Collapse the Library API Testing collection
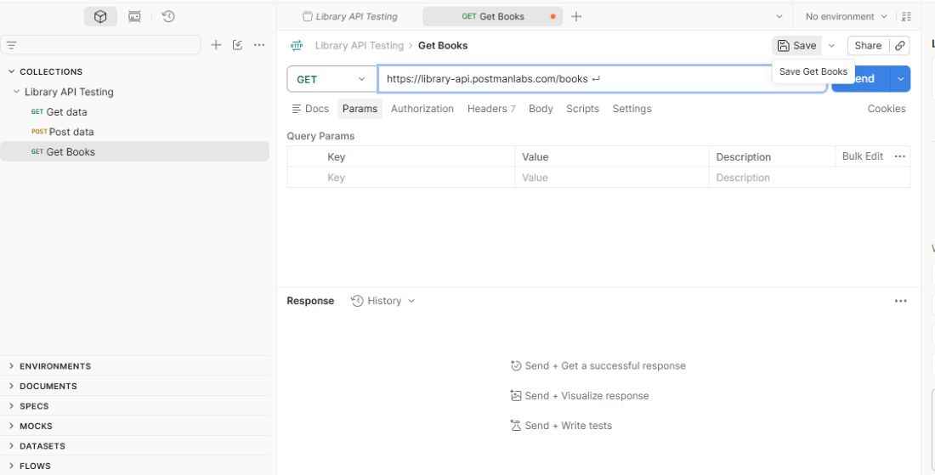 17,92
